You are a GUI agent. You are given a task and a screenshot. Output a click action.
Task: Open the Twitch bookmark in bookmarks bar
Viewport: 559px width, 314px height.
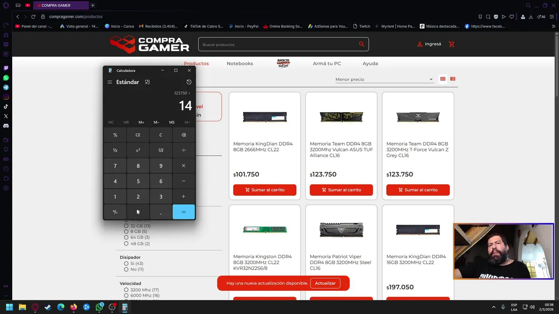361,26
